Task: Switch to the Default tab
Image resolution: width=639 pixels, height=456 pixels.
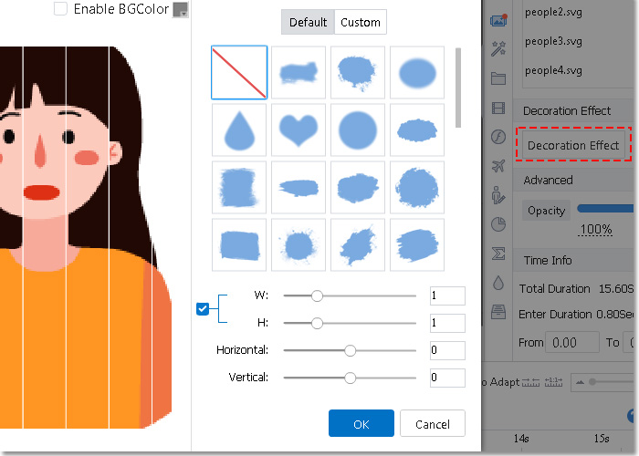Action: point(309,23)
